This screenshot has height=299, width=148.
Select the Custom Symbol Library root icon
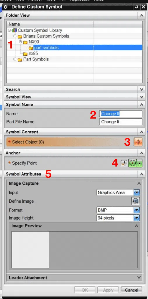[x=15, y=30]
